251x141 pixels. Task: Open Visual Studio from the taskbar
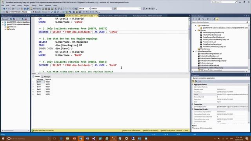pyautogui.click(x=94, y=138)
